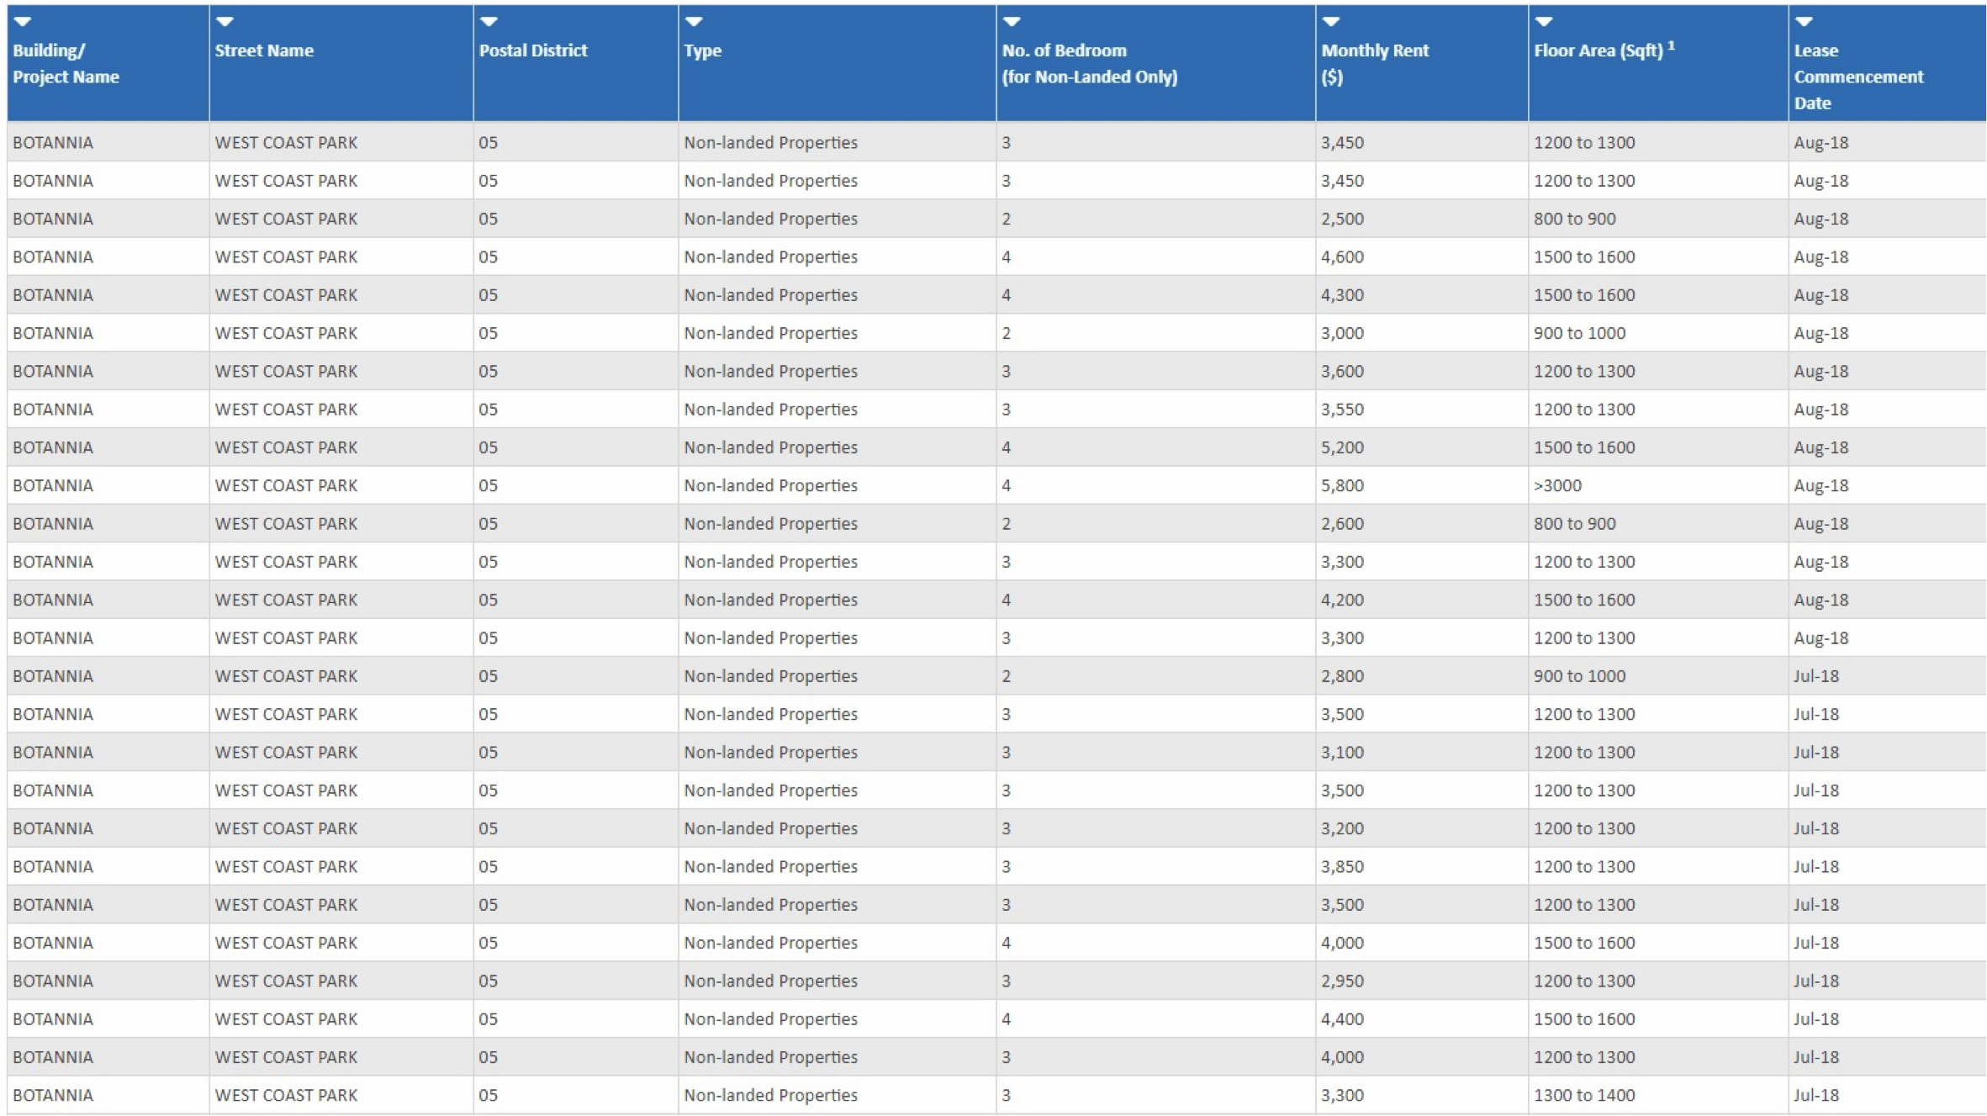Click the Postal District header text
The width and height of the screenshot is (1987, 1116).
point(533,50)
